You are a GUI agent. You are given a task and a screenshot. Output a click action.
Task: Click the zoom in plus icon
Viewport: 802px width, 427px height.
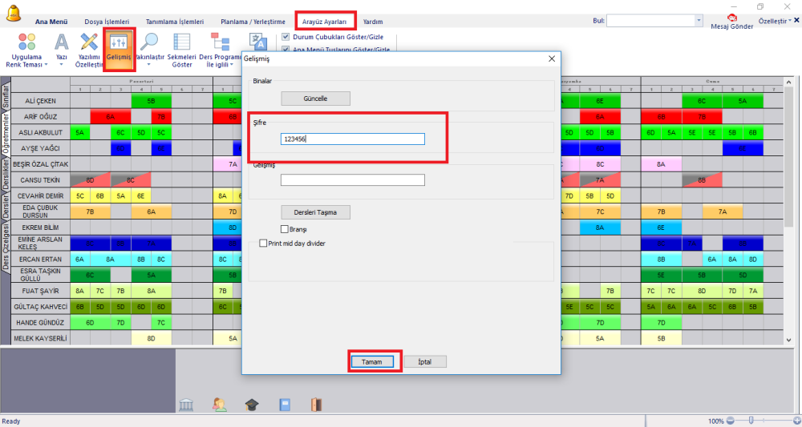796,421
